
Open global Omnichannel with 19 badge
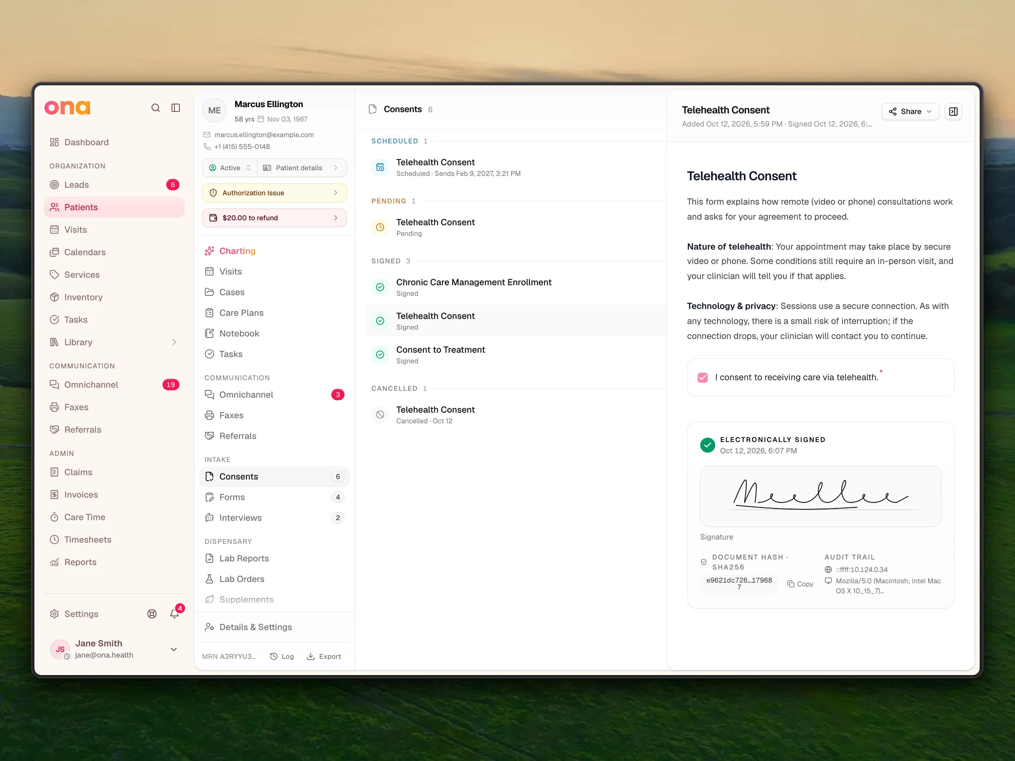pos(114,385)
